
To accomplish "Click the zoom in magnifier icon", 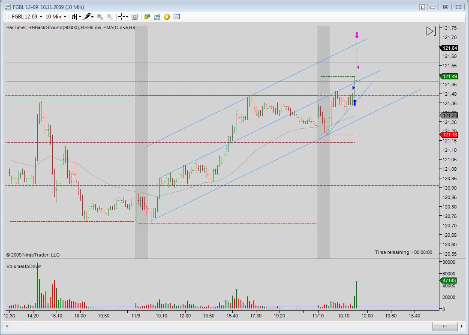I will click(x=100, y=17).
